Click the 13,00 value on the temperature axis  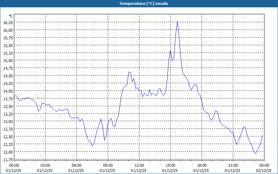(8, 121)
